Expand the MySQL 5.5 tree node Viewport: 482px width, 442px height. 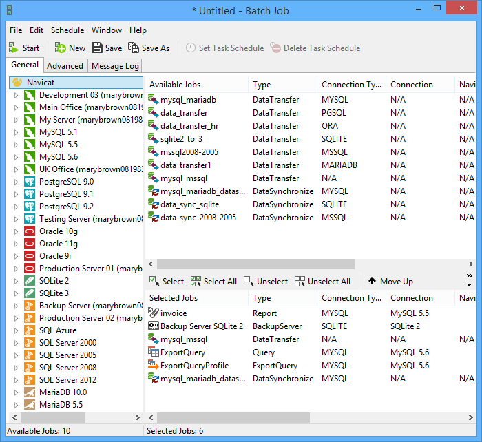[x=16, y=145]
